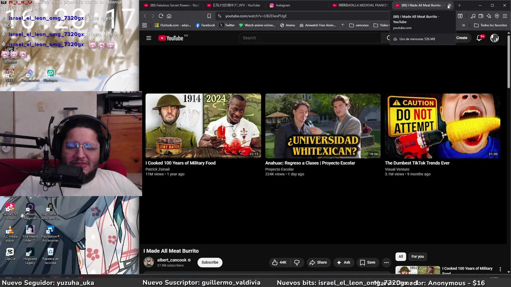Open TikTok LIVE Studio desktop icon
Screen dimensions: 511x287
pos(10,211)
